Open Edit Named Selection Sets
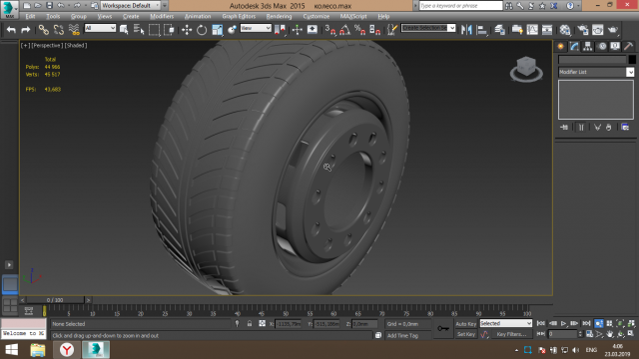Image resolution: width=639 pixels, height=359 pixels. click(392, 30)
